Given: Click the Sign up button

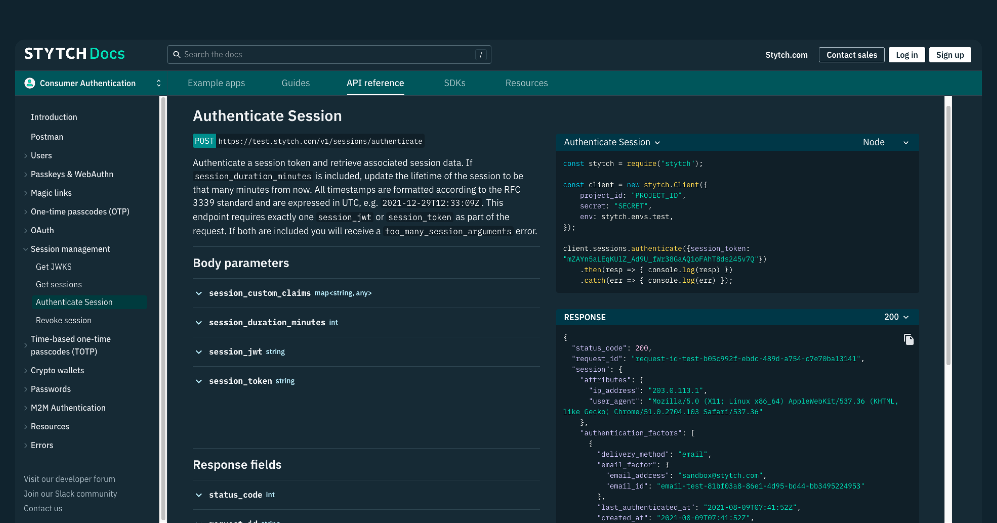Looking at the screenshot, I should pos(950,55).
